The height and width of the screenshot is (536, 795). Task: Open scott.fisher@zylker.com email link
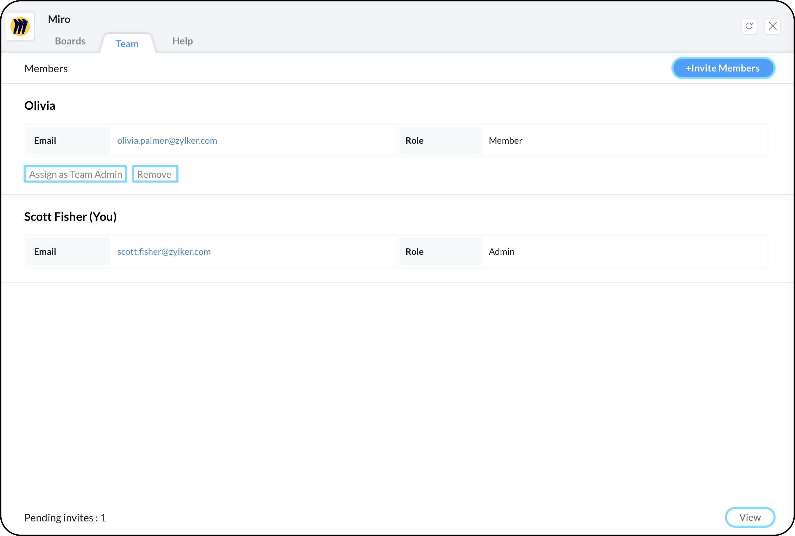click(164, 252)
